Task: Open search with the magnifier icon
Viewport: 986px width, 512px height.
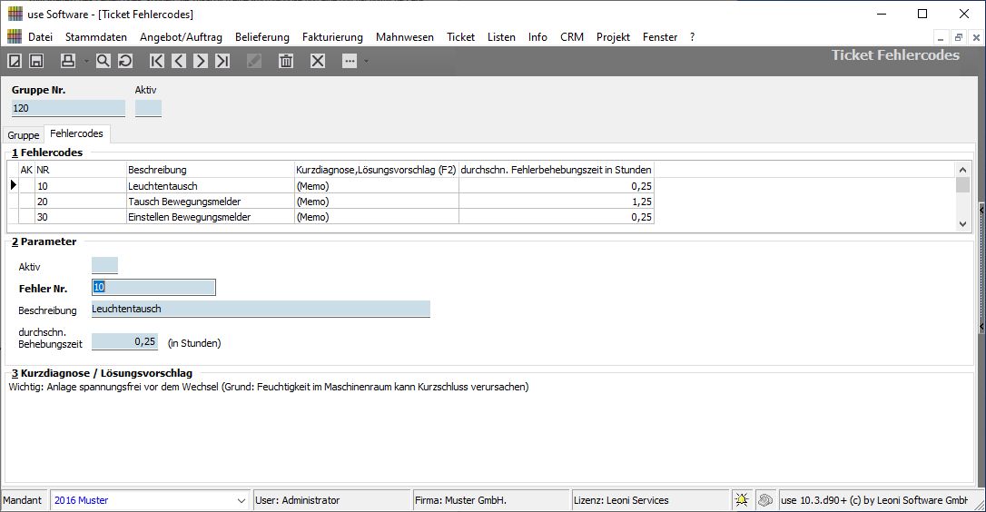Action: (x=103, y=61)
